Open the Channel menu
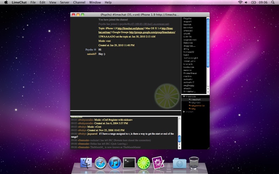Viewport: 279px width, 174px height. point(79,2)
